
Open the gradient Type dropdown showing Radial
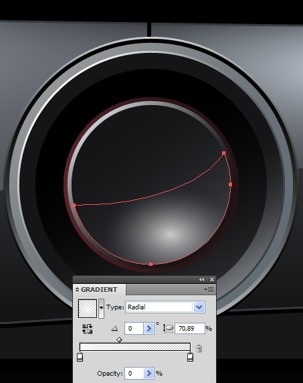coord(165,307)
